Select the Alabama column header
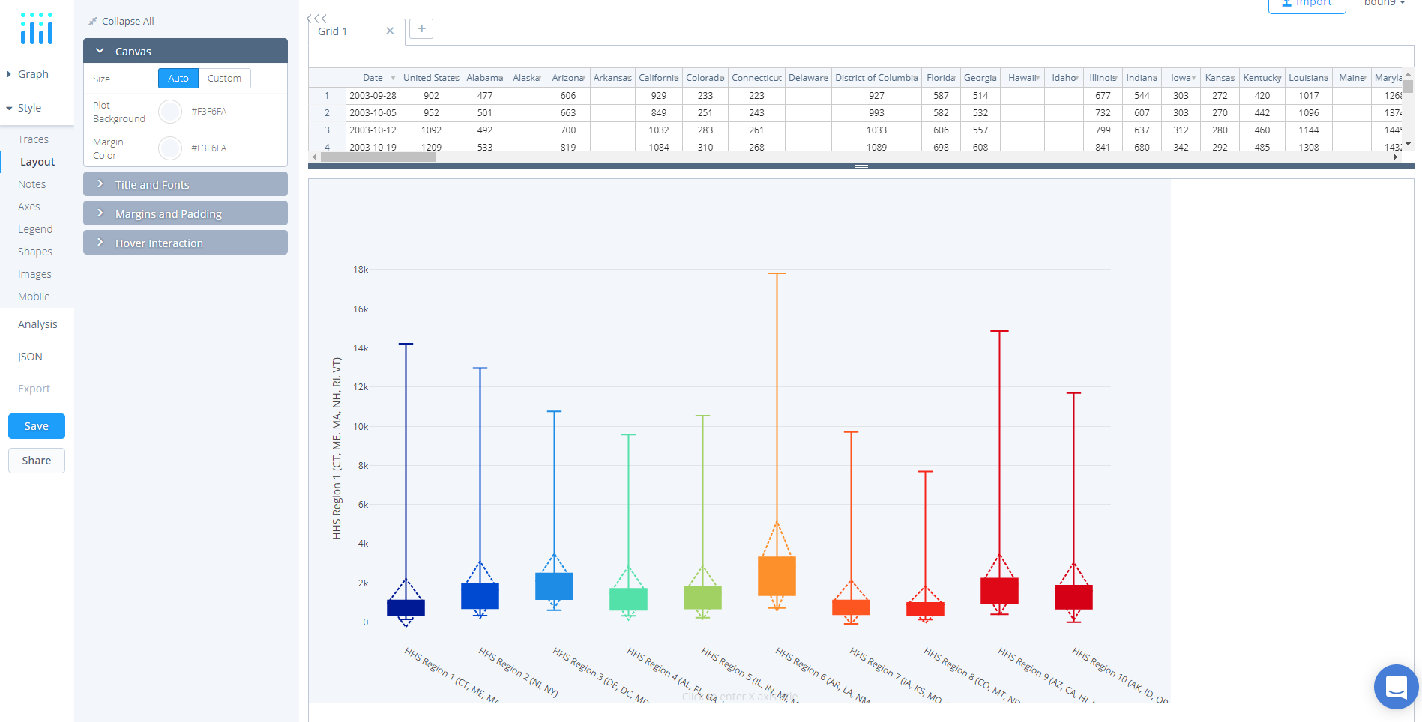The width and height of the screenshot is (1422, 722). [x=485, y=78]
